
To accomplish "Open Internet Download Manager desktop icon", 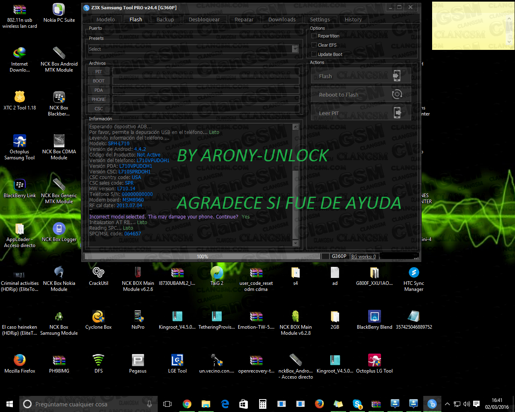I will tap(20, 60).
